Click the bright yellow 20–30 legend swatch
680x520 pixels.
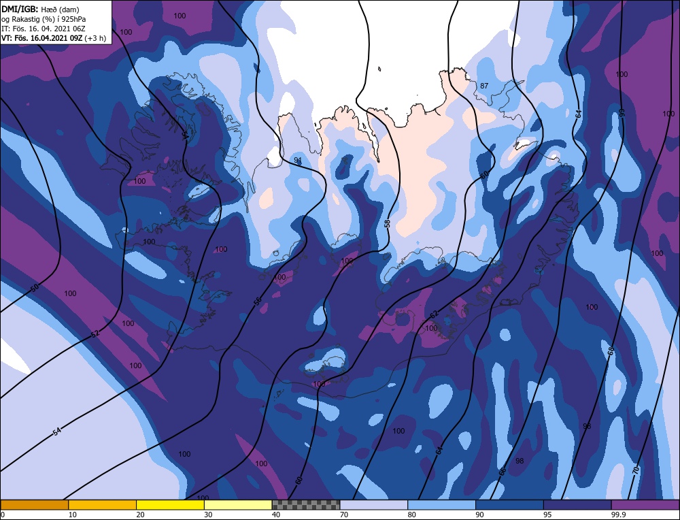pyautogui.click(x=170, y=504)
